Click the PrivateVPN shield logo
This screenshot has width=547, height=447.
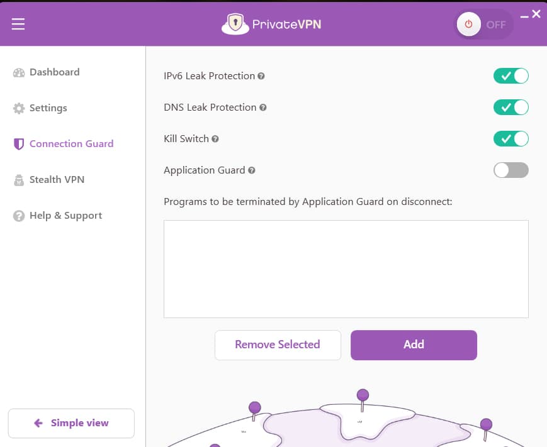point(235,25)
